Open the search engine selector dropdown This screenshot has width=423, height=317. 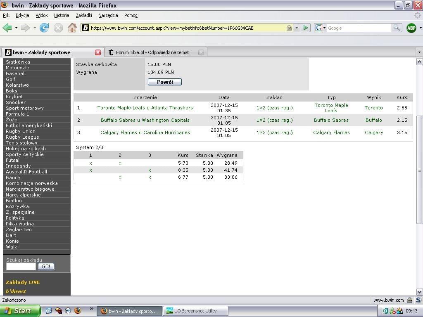tap(321, 28)
